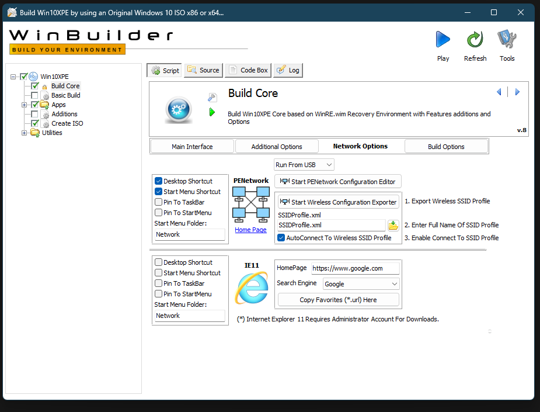The width and height of the screenshot is (540, 412).
Task: Toggle the Win10XPE root checkbox
Action: coord(24,77)
